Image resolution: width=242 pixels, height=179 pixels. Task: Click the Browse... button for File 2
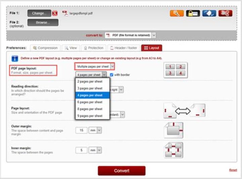[43, 23]
